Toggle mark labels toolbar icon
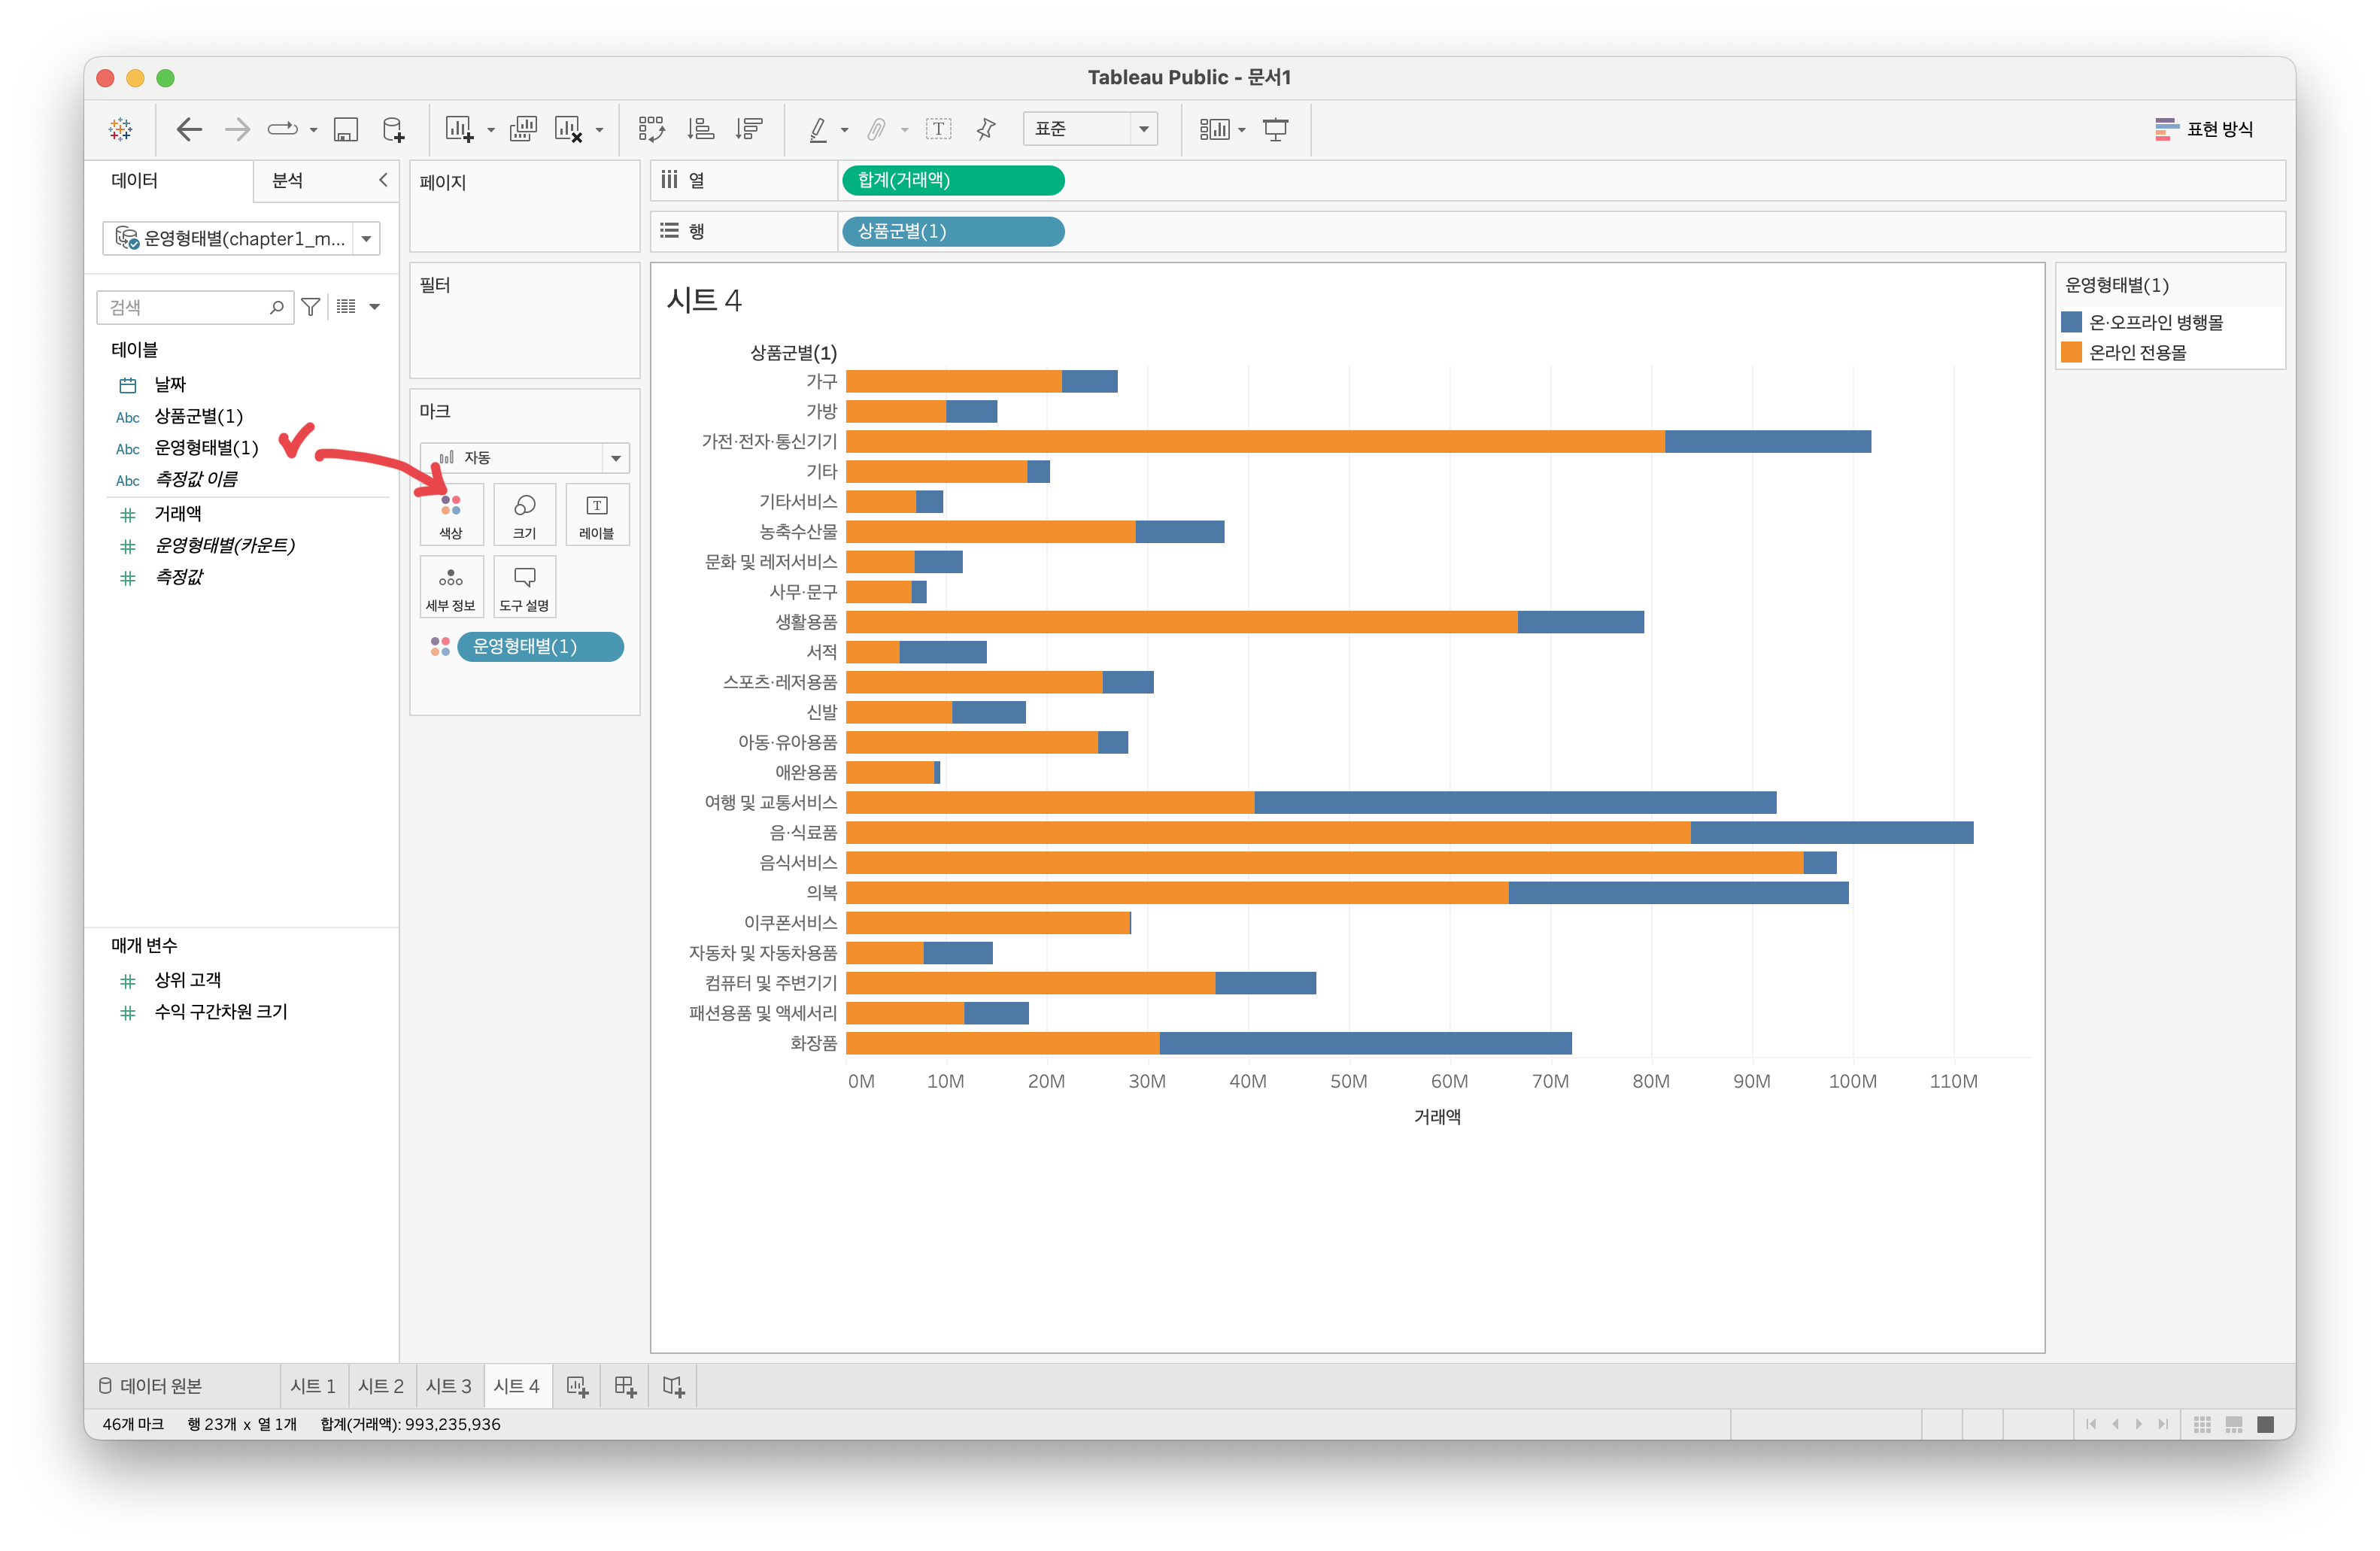This screenshot has height=1551, width=2380. (x=938, y=129)
